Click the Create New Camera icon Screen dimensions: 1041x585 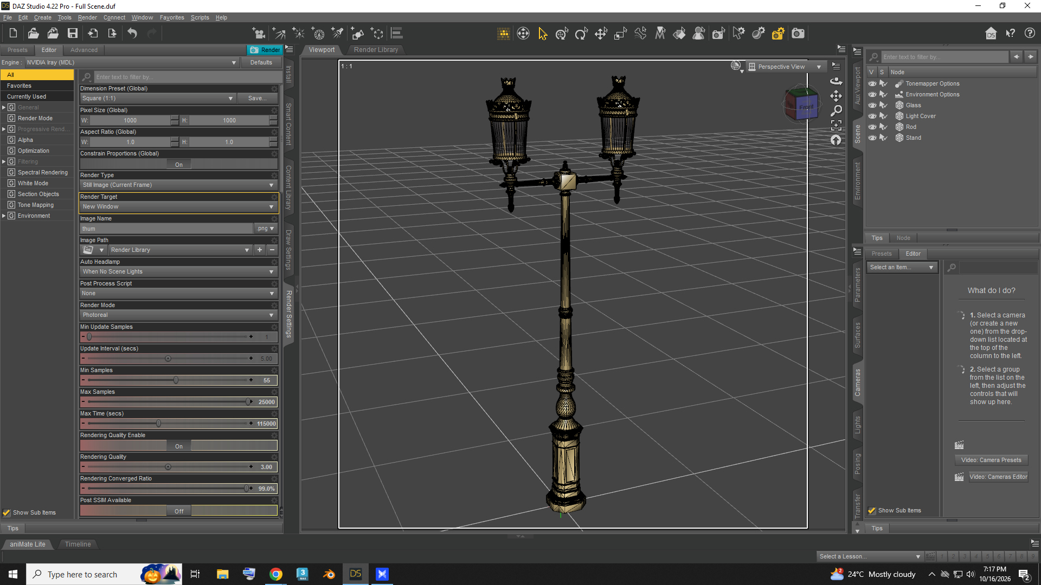point(259,34)
